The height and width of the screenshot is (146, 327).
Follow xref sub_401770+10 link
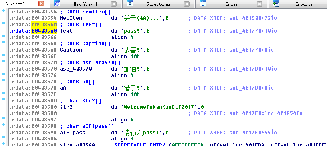tap(253, 31)
